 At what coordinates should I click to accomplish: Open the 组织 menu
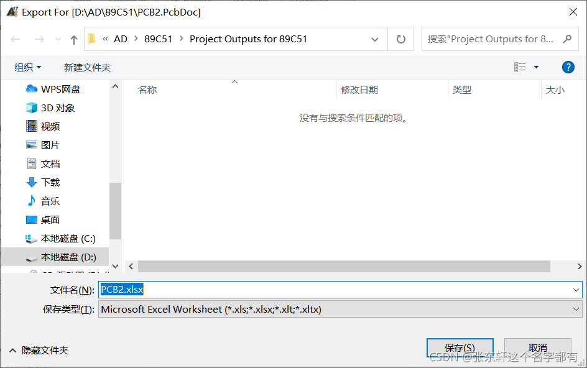click(28, 67)
